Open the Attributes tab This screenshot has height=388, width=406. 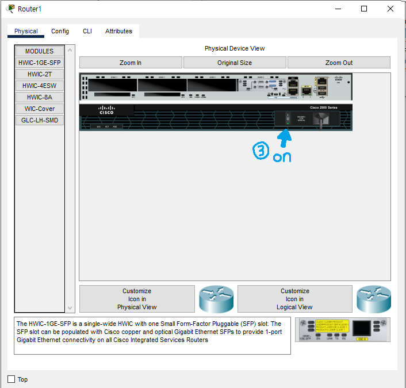click(x=118, y=31)
